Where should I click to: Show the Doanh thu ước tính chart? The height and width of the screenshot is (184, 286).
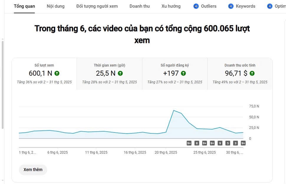tap(240, 74)
